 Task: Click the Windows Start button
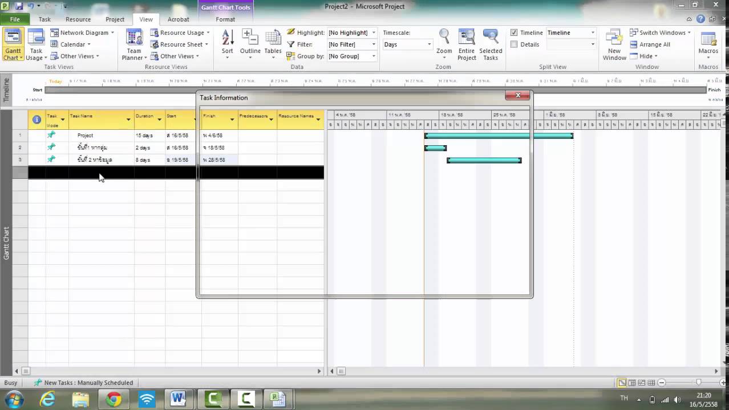coord(14,399)
